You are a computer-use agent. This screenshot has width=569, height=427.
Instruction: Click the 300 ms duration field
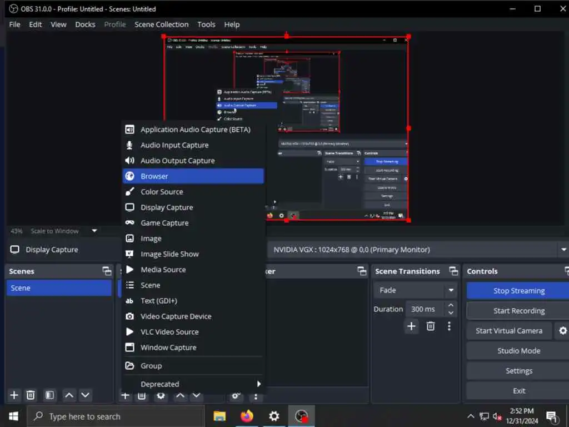tap(425, 309)
